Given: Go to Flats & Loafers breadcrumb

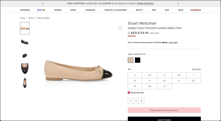Looking at the screenshot, I should (43, 18).
